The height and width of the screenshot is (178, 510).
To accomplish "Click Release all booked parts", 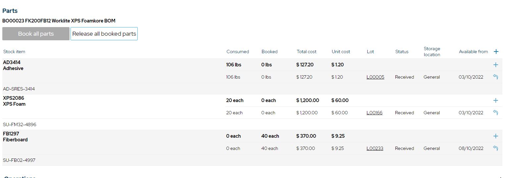I will click(x=104, y=34).
